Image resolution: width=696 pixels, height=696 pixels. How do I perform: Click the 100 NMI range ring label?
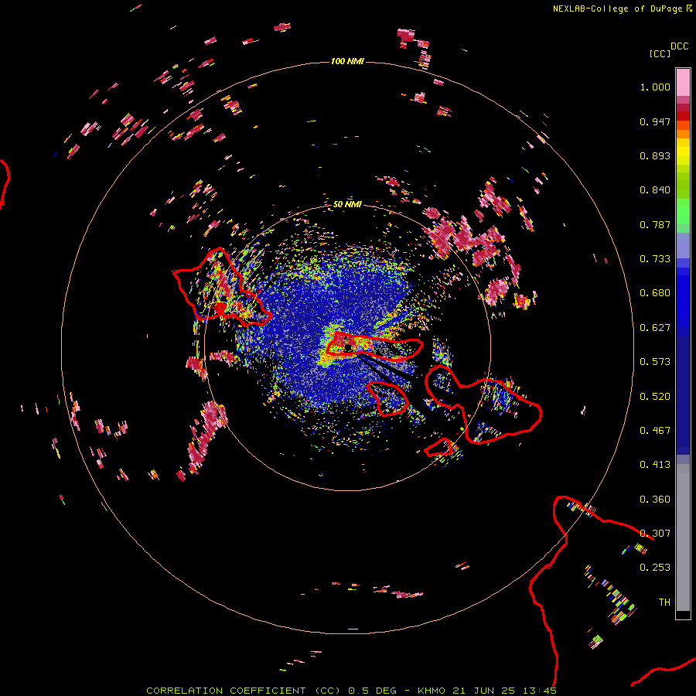pos(347,61)
